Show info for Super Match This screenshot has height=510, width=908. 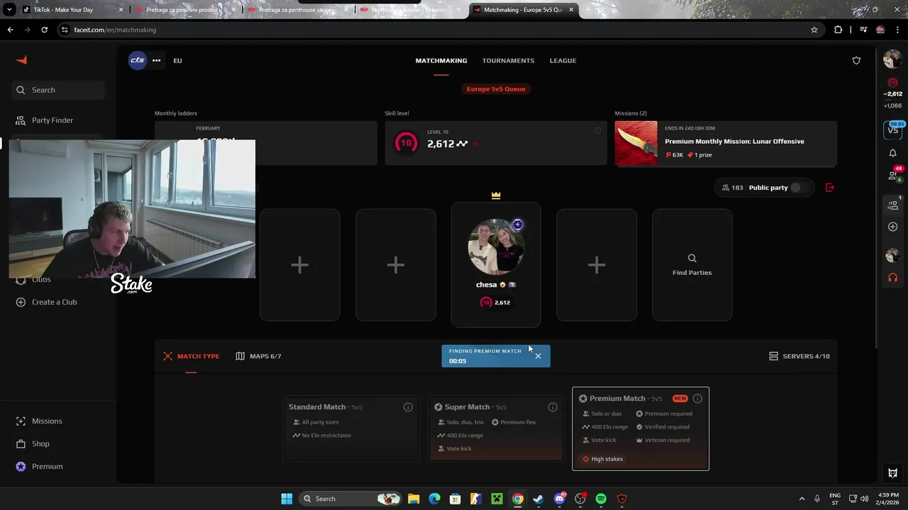tap(553, 407)
